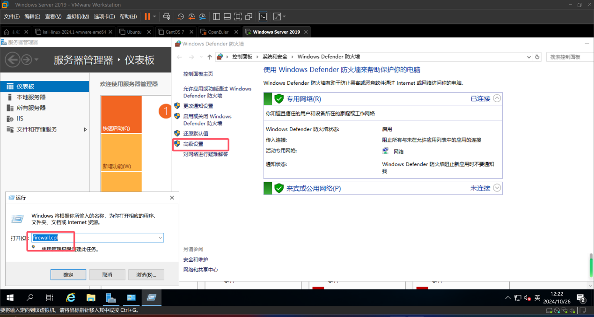The image size is (594, 317).
Task: Click the Server Manager back arrow button
Action: click(x=12, y=59)
